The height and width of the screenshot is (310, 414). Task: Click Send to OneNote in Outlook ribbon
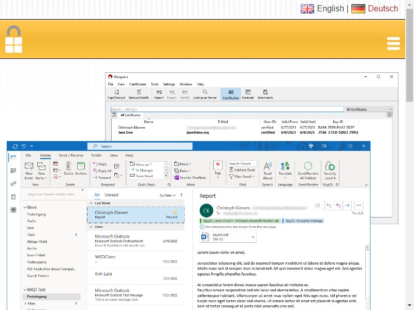click(x=190, y=177)
